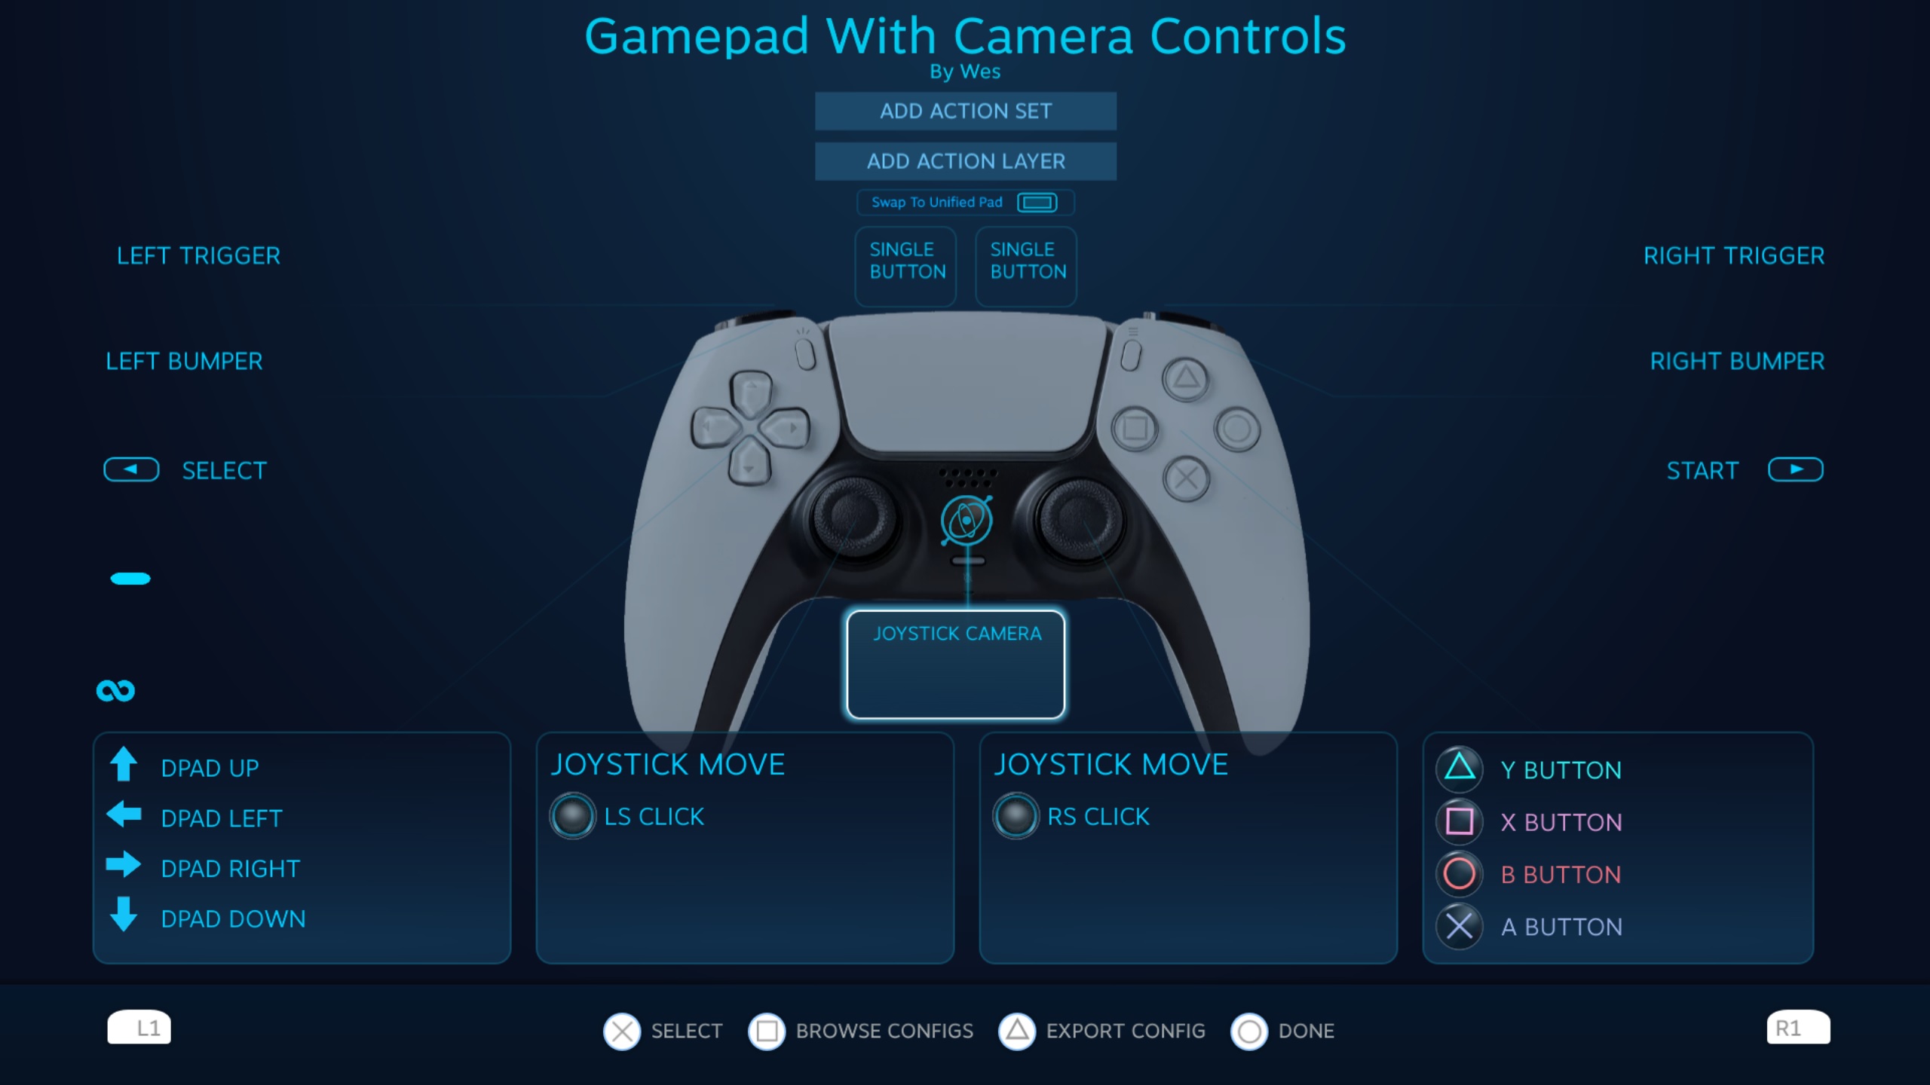Click the START button icon right side
Viewport: 1930px width, 1085px height.
tap(1796, 470)
